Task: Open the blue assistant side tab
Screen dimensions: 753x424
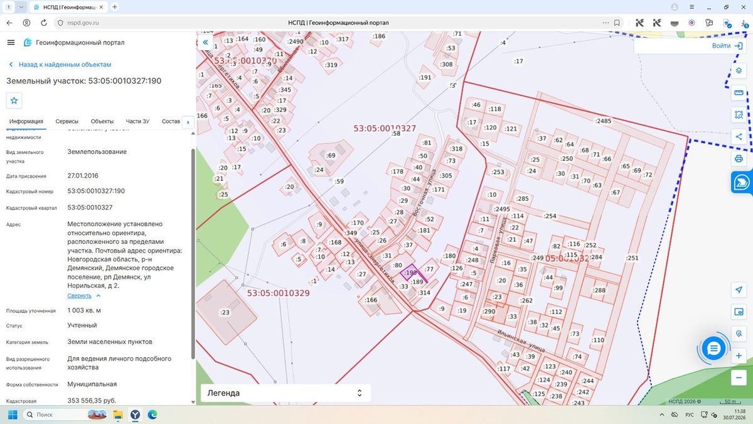Action: tap(742, 182)
